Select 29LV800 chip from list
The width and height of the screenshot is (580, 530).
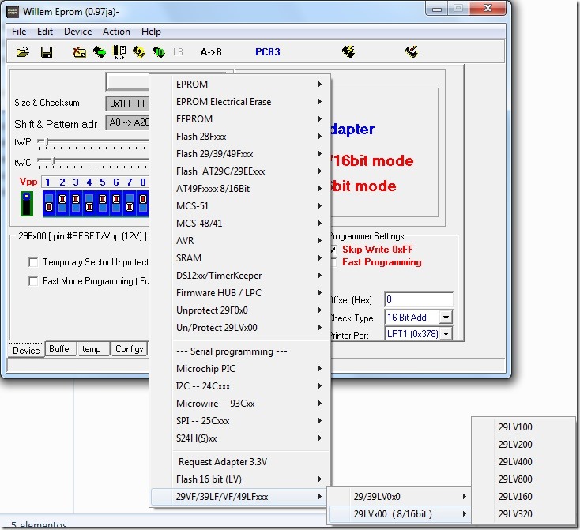(523, 479)
